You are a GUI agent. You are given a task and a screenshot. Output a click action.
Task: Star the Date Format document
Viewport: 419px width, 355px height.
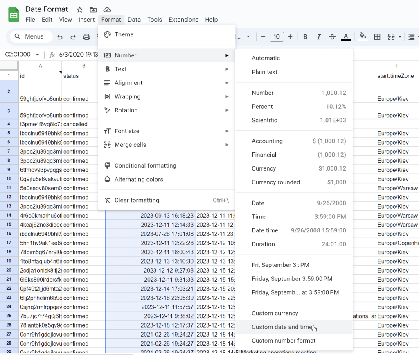point(80,10)
